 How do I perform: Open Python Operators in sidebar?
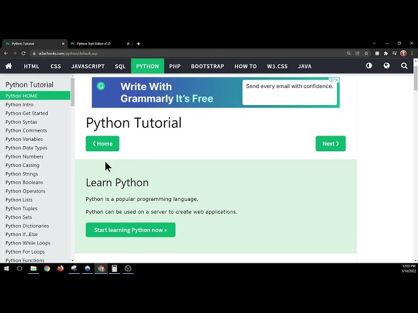(25, 191)
